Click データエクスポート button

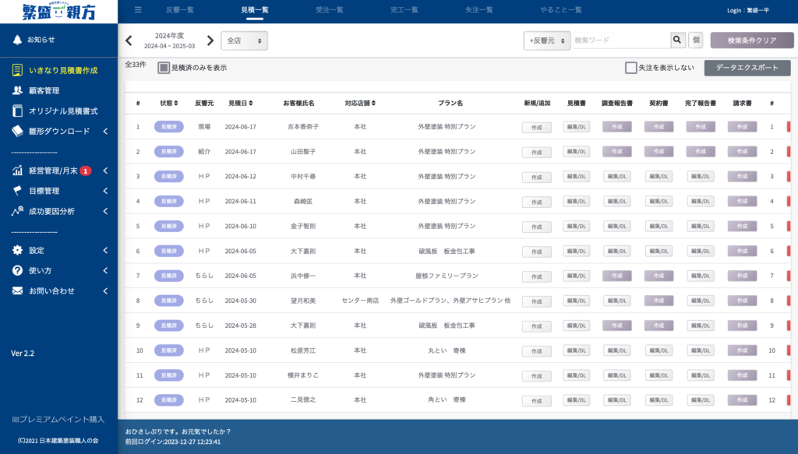(x=747, y=68)
